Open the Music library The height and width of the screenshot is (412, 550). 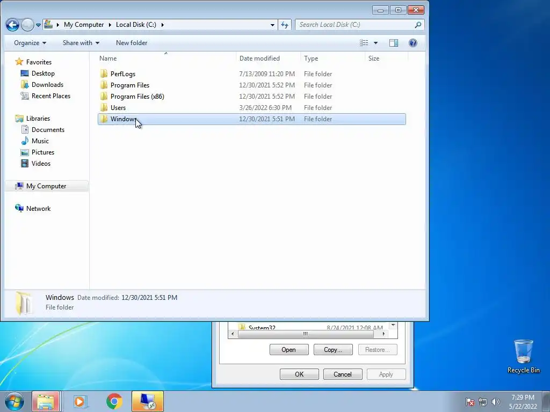40,141
